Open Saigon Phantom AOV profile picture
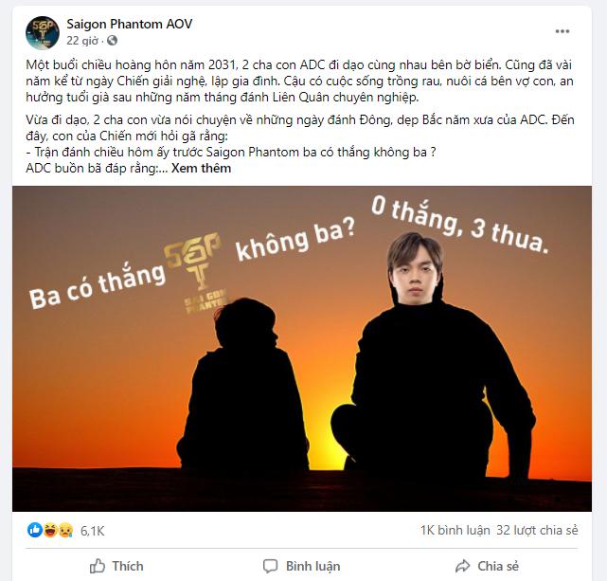Image resolution: width=607 pixels, height=581 pixels. (43, 32)
